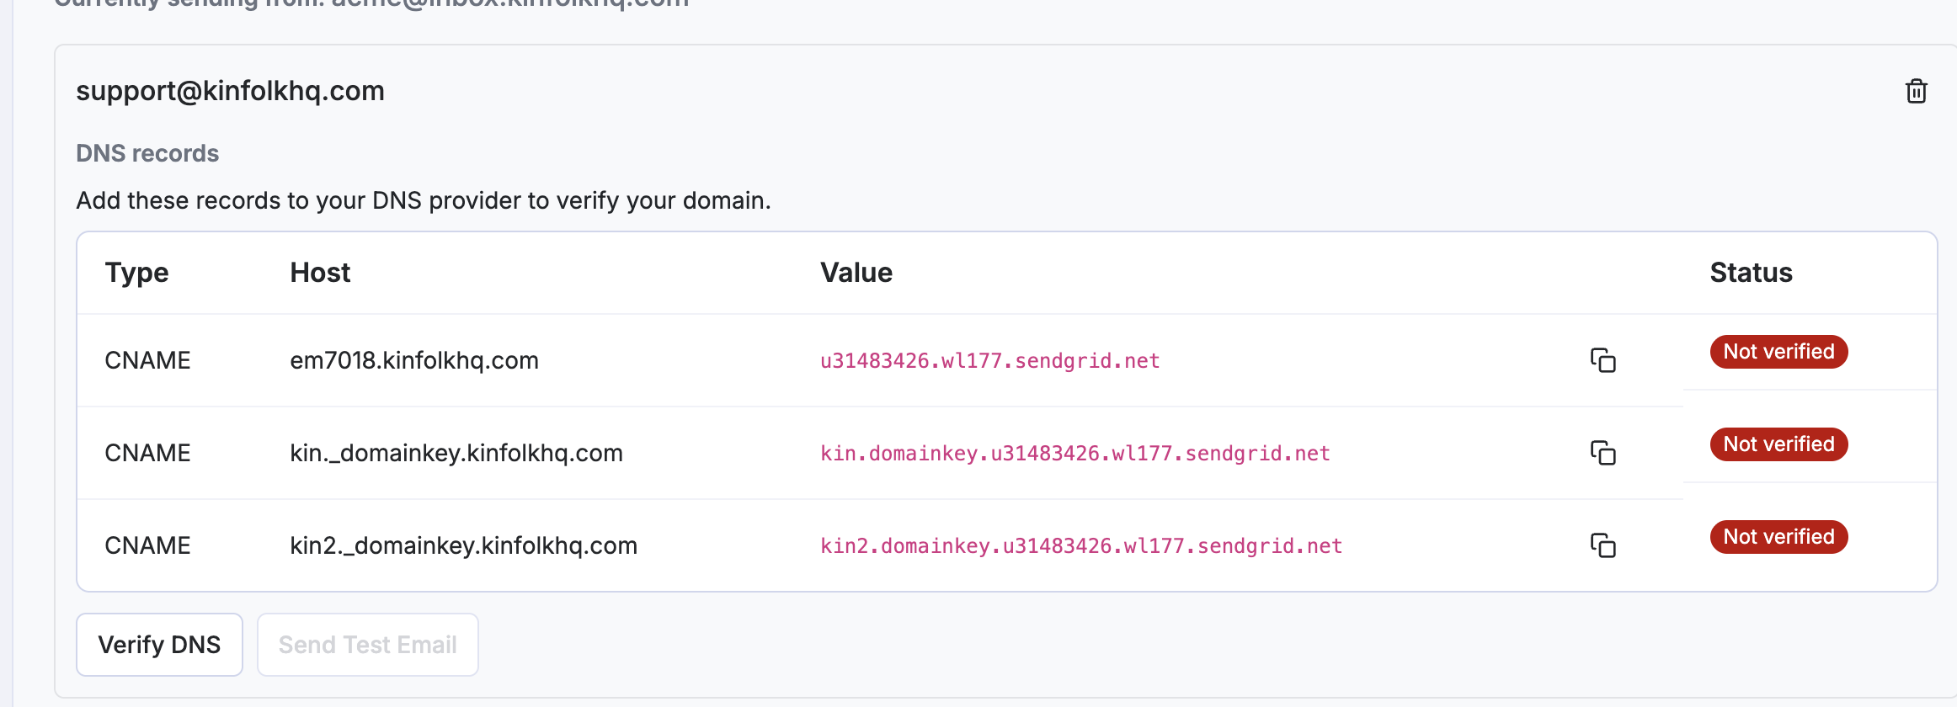Viewport: 1957px width, 707px height.
Task: Click the Status column header
Action: click(x=1751, y=273)
